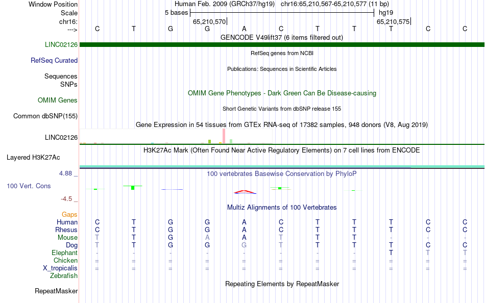This screenshot has height=303, width=485.
Task: Click Short Genetic Variants from dbSNP release 155
Action: tap(282, 109)
